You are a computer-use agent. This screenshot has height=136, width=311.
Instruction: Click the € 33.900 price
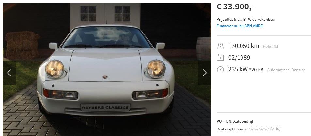(235, 7)
